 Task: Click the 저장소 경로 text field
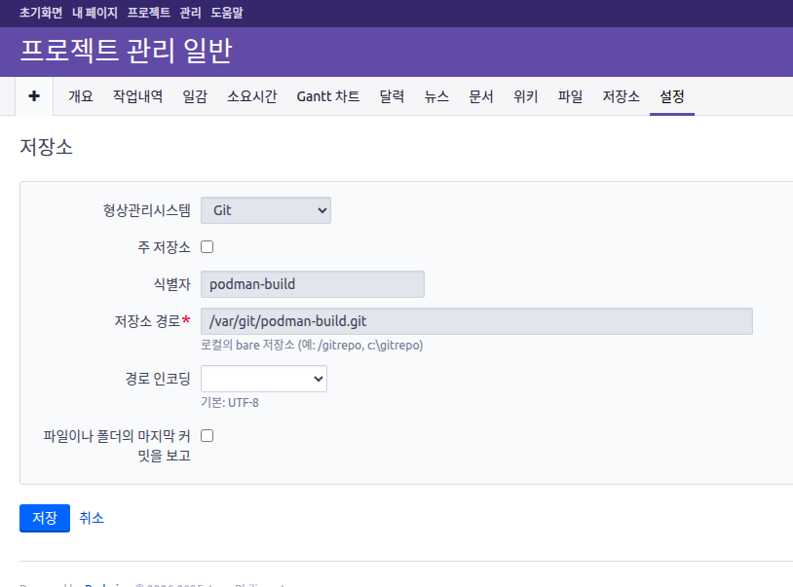pos(475,321)
